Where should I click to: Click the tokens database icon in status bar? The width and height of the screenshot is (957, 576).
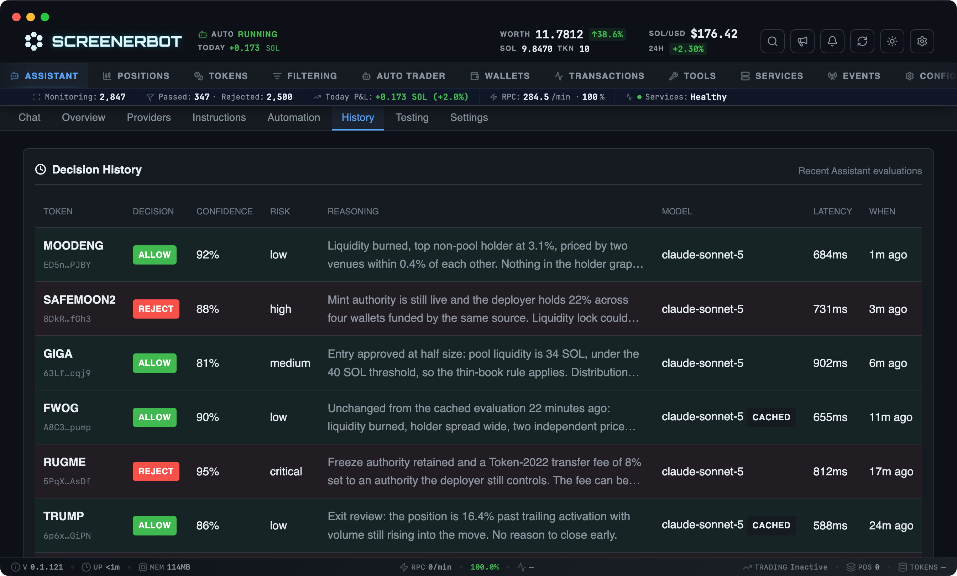click(x=903, y=567)
